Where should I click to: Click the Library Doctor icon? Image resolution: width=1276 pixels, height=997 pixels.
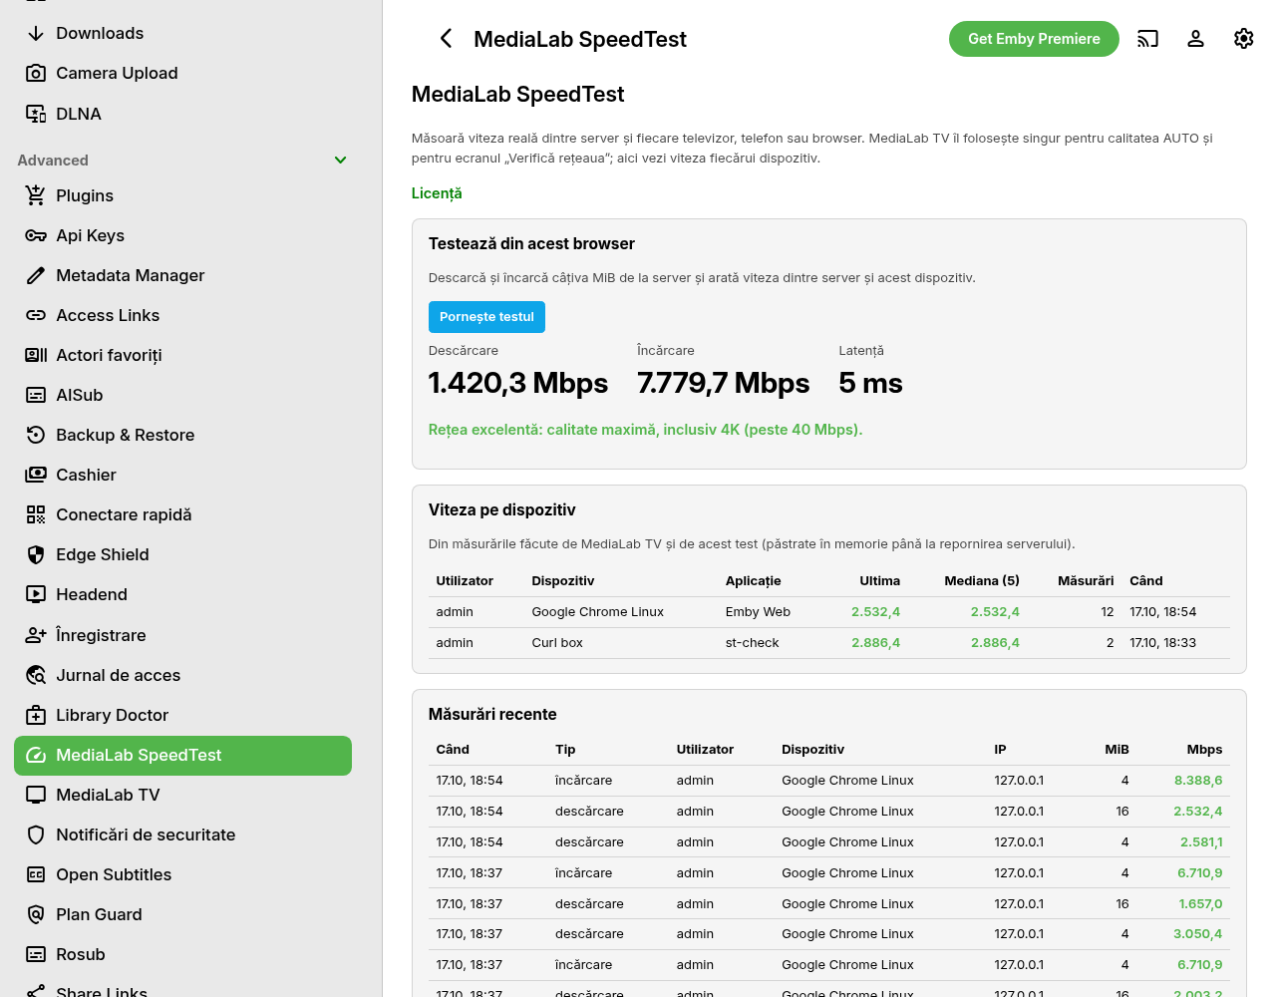pos(36,715)
